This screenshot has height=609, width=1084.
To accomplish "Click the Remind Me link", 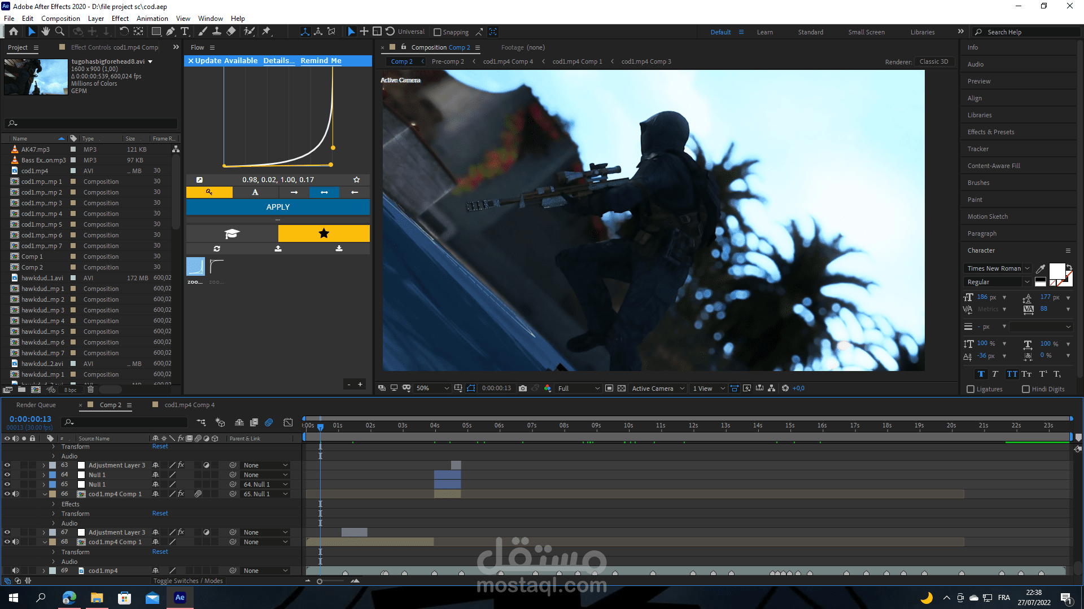I will coord(321,60).
